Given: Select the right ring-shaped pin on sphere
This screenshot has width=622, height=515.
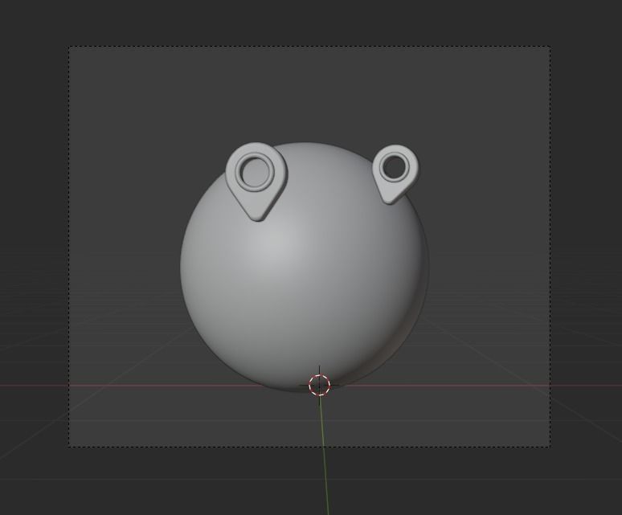Looking at the screenshot, I should click(395, 174).
